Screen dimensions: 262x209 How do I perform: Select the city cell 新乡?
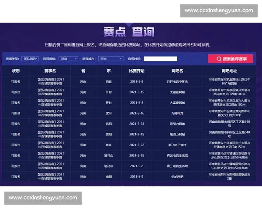pyautogui.click(x=109, y=145)
